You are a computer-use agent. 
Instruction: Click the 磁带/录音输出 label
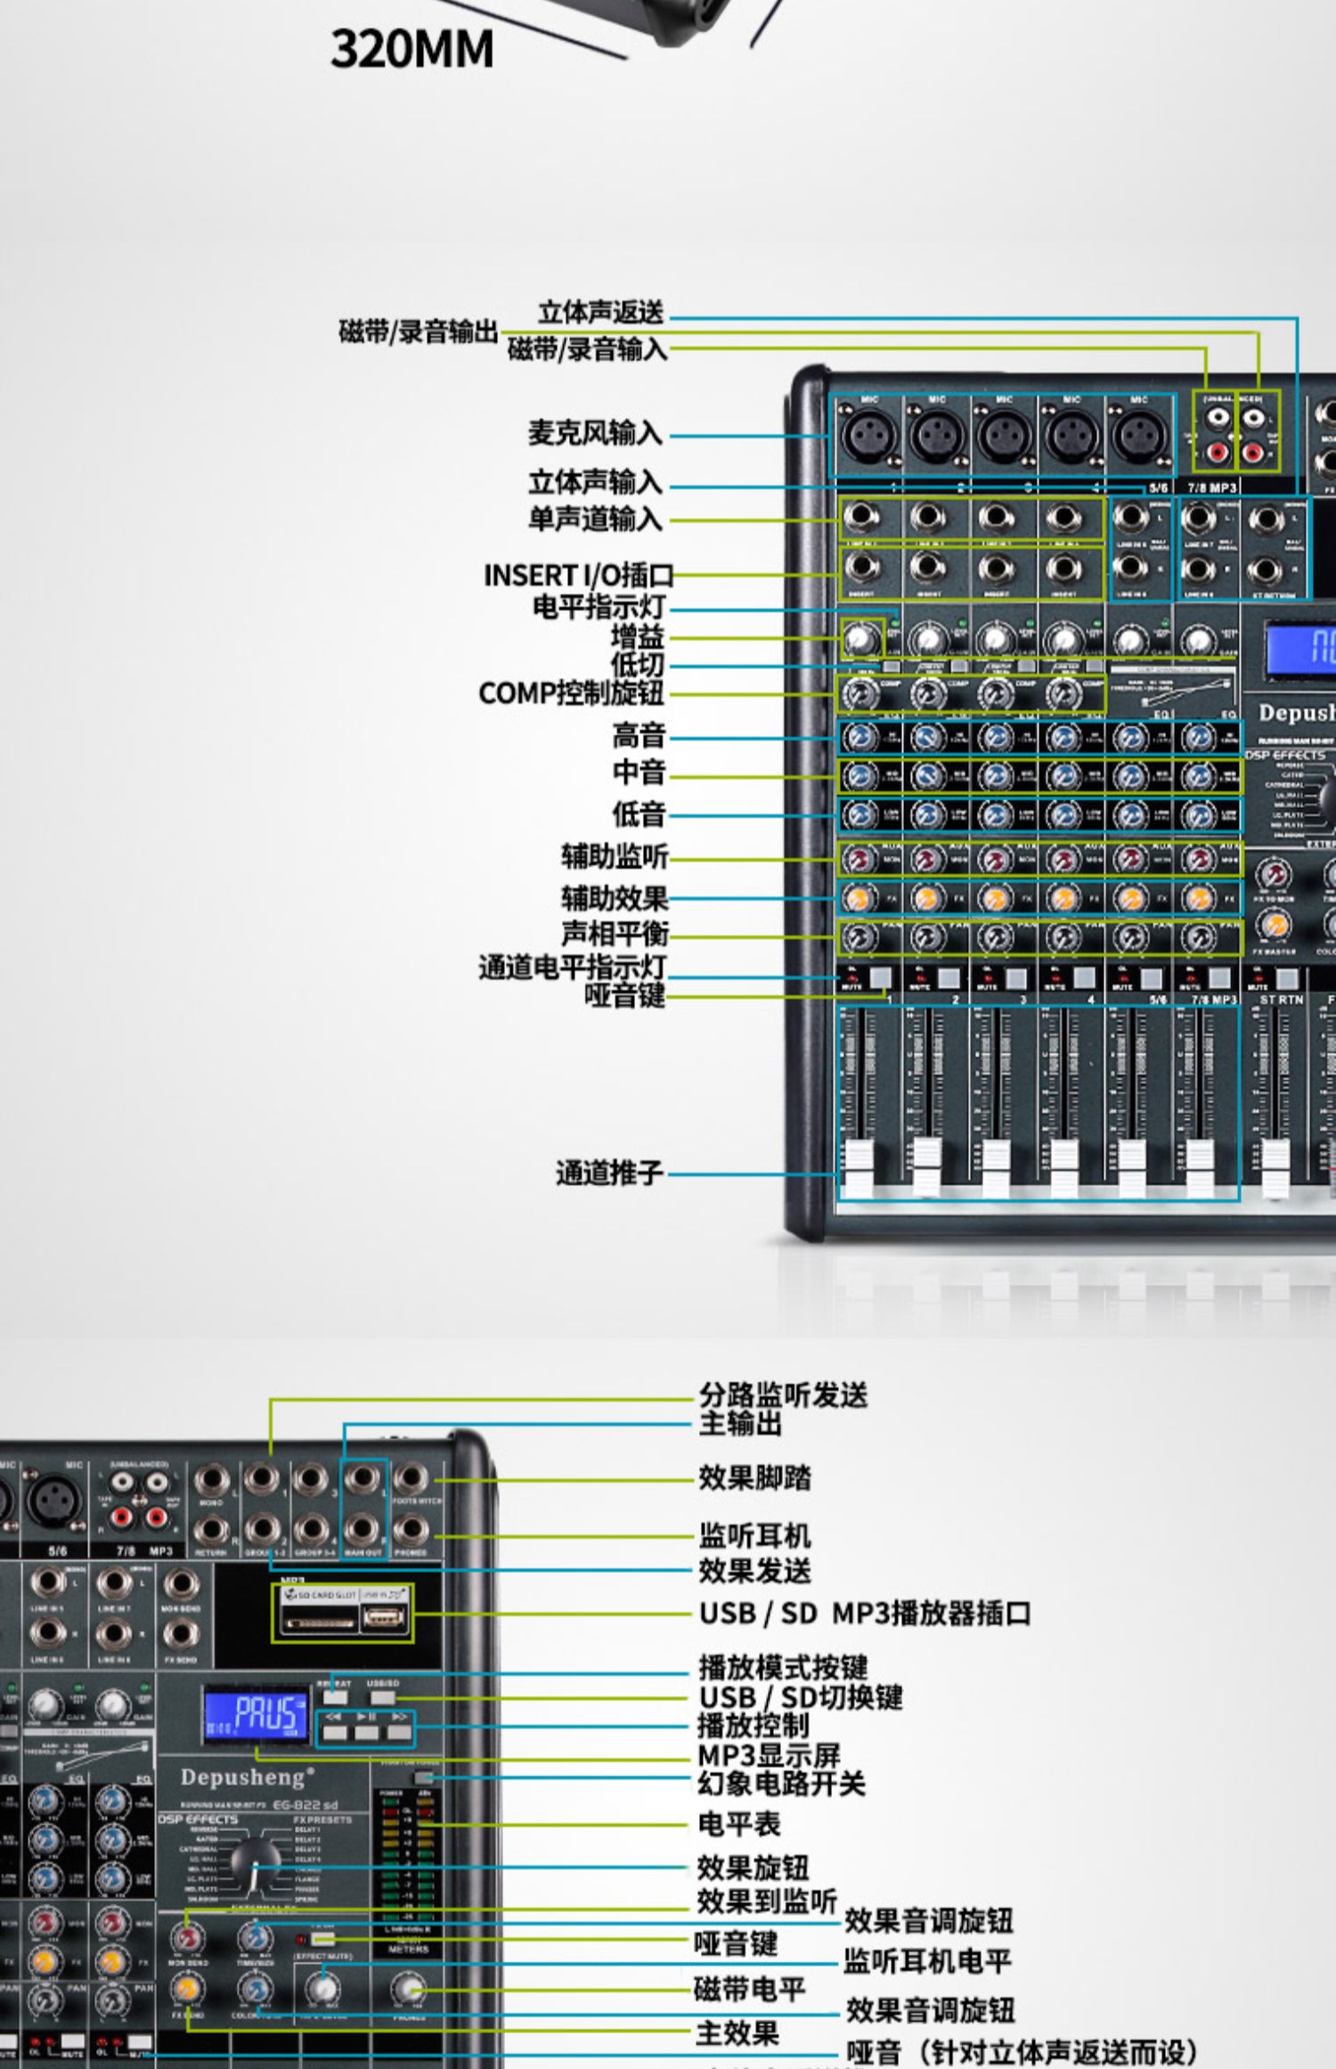[x=419, y=331]
